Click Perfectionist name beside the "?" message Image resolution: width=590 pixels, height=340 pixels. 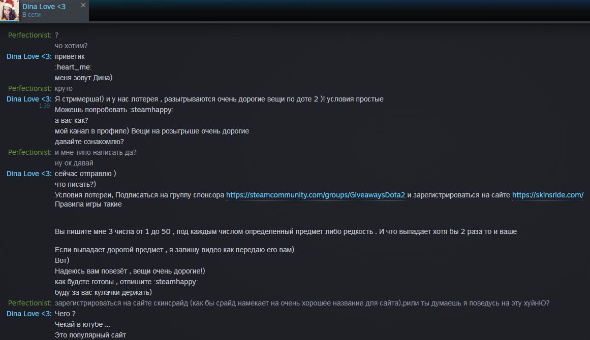29,35
